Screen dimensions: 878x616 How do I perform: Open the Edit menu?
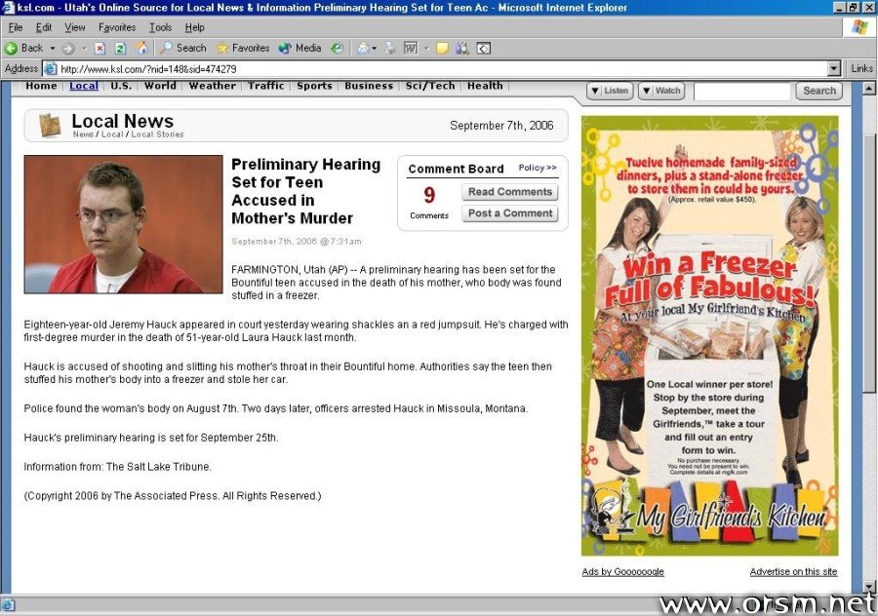(x=44, y=27)
